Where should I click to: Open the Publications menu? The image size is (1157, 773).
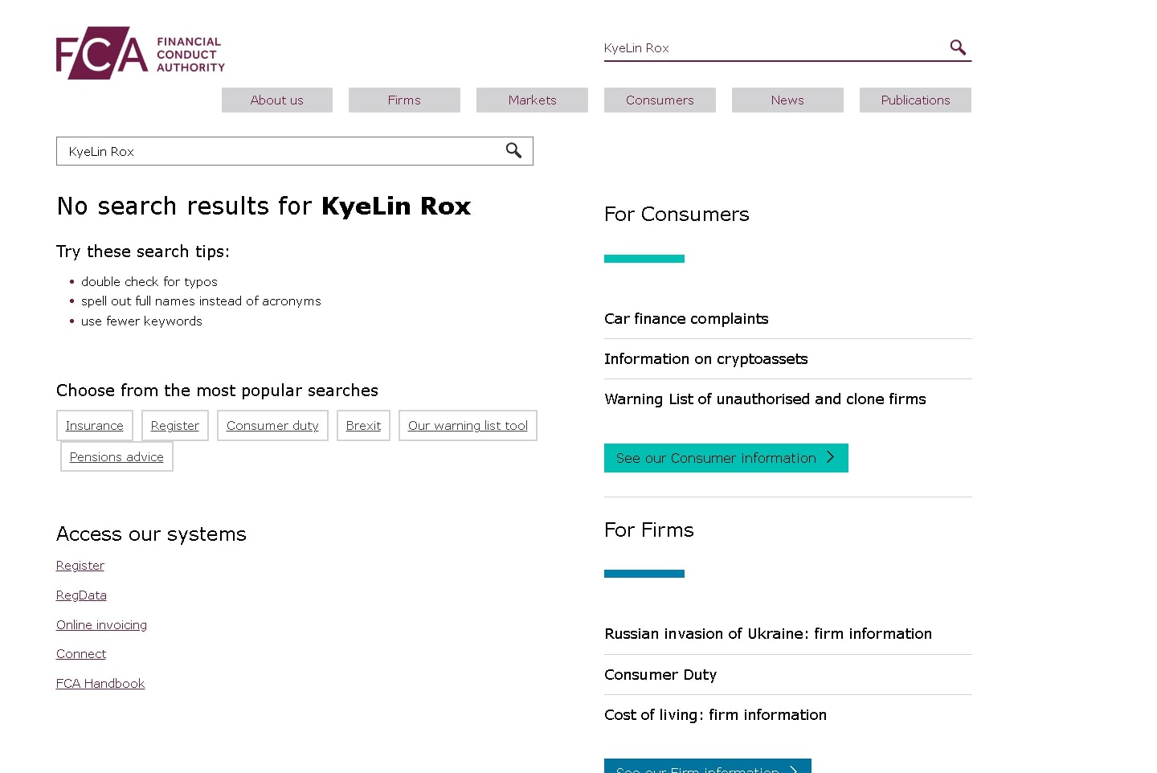(915, 100)
